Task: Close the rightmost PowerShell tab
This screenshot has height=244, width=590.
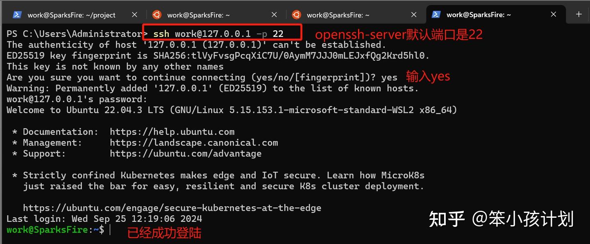Action: tap(554, 14)
